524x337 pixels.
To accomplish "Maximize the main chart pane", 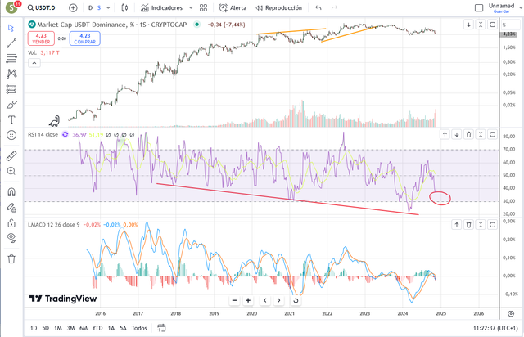I will (x=493, y=25).
